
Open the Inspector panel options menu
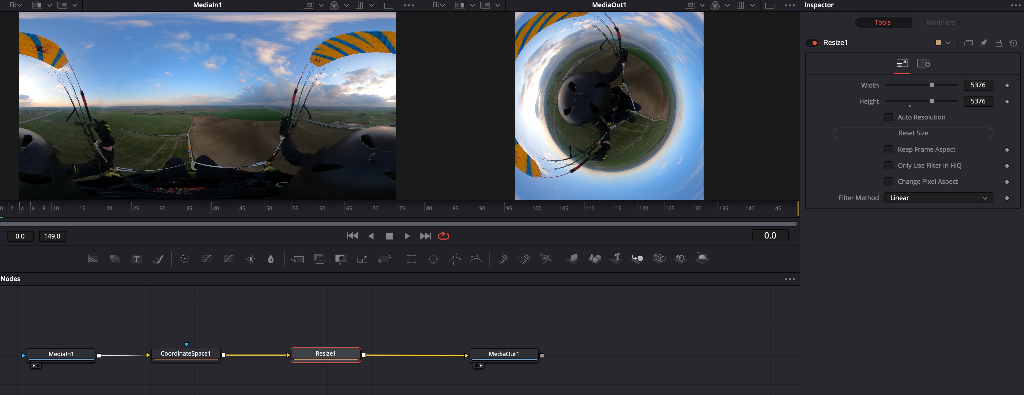[x=1016, y=5]
